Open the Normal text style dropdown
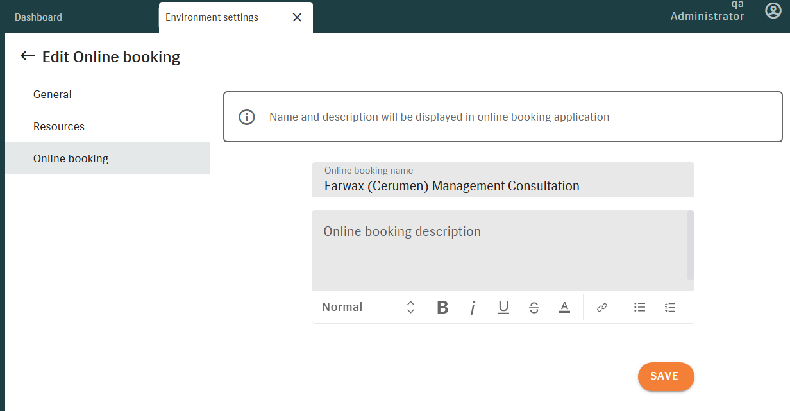 click(x=368, y=307)
